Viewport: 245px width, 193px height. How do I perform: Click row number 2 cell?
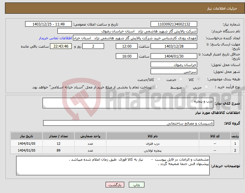(235, 150)
